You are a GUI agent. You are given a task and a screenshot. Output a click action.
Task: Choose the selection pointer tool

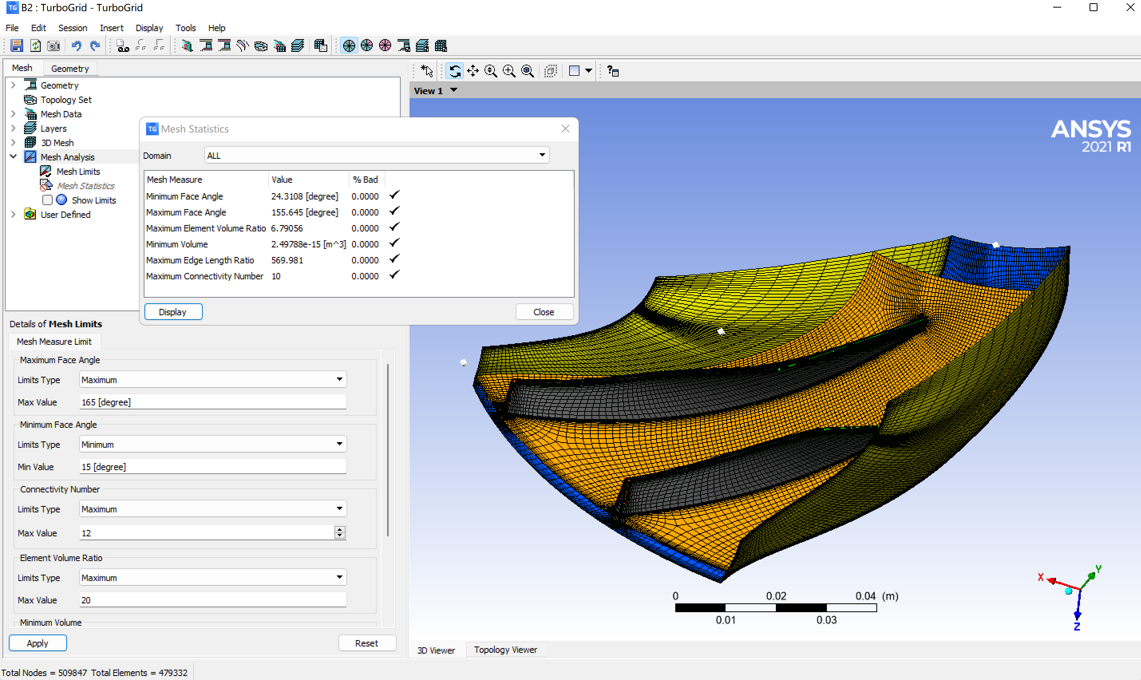point(427,71)
